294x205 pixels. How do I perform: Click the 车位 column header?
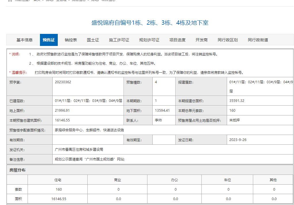point(227,180)
